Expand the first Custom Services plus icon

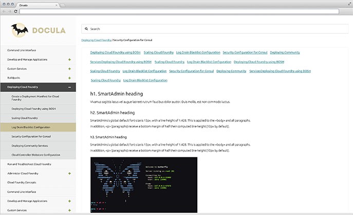coord(69,68)
